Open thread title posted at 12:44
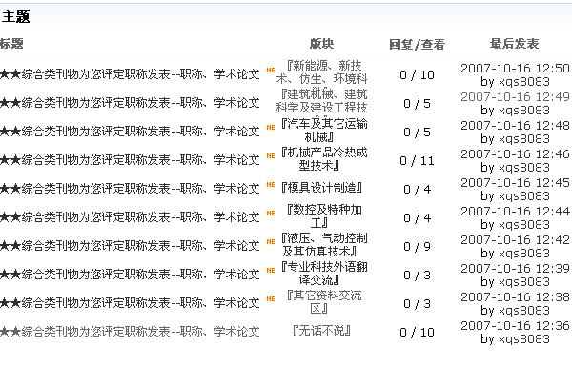The image size is (572, 368). pos(130,217)
